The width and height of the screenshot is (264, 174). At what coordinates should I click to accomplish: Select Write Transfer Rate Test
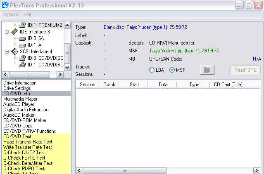click(36, 147)
